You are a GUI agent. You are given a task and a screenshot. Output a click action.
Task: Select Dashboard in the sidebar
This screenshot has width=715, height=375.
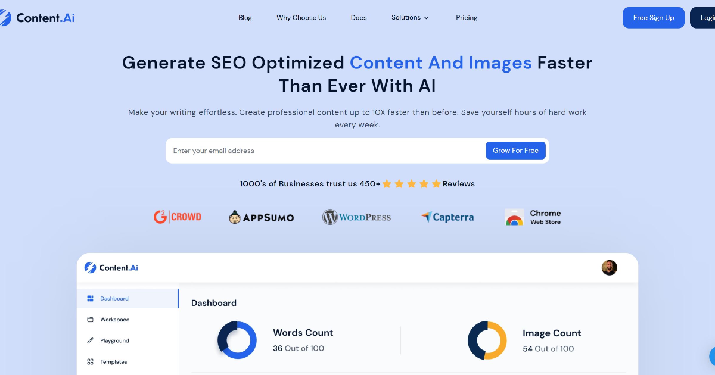[114, 299]
